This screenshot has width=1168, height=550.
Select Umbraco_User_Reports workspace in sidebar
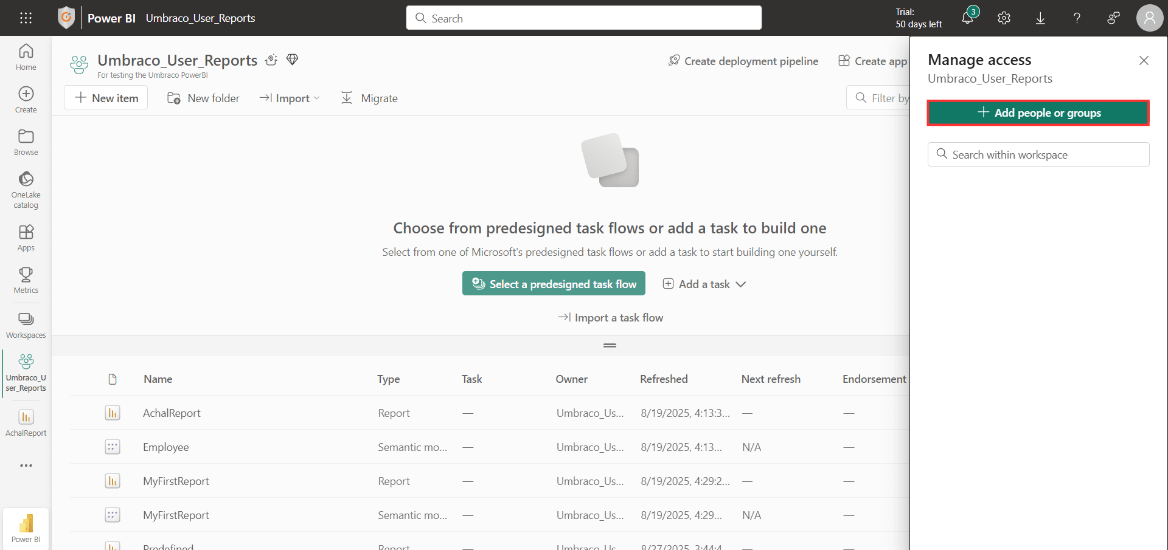pyautogui.click(x=26, y=373)
